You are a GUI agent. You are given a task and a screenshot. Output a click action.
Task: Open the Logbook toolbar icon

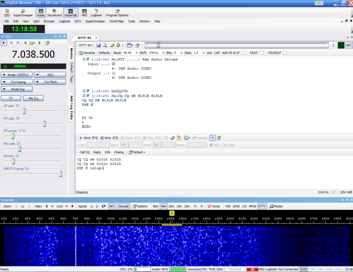click(x=96, y=12)
